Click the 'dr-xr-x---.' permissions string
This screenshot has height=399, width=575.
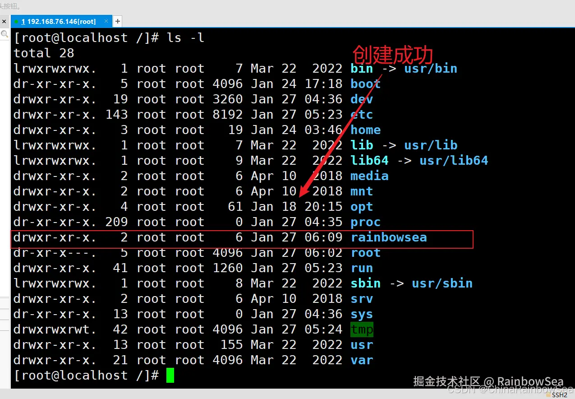coord(55,253)
